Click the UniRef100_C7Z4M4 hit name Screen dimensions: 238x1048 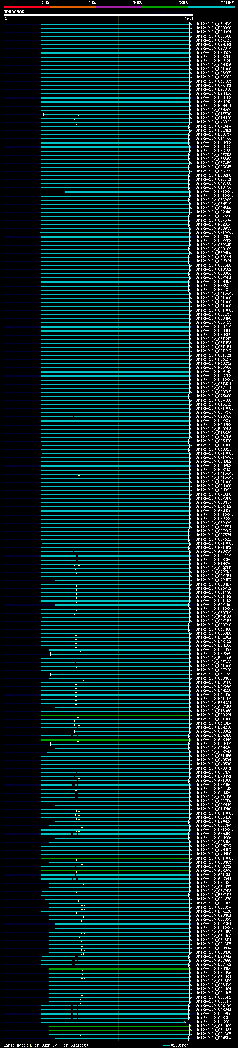tap(213, 126)
